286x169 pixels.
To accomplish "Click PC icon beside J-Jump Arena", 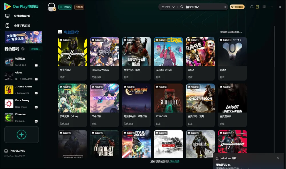I will pyautogui.click(x=36, y=93).
